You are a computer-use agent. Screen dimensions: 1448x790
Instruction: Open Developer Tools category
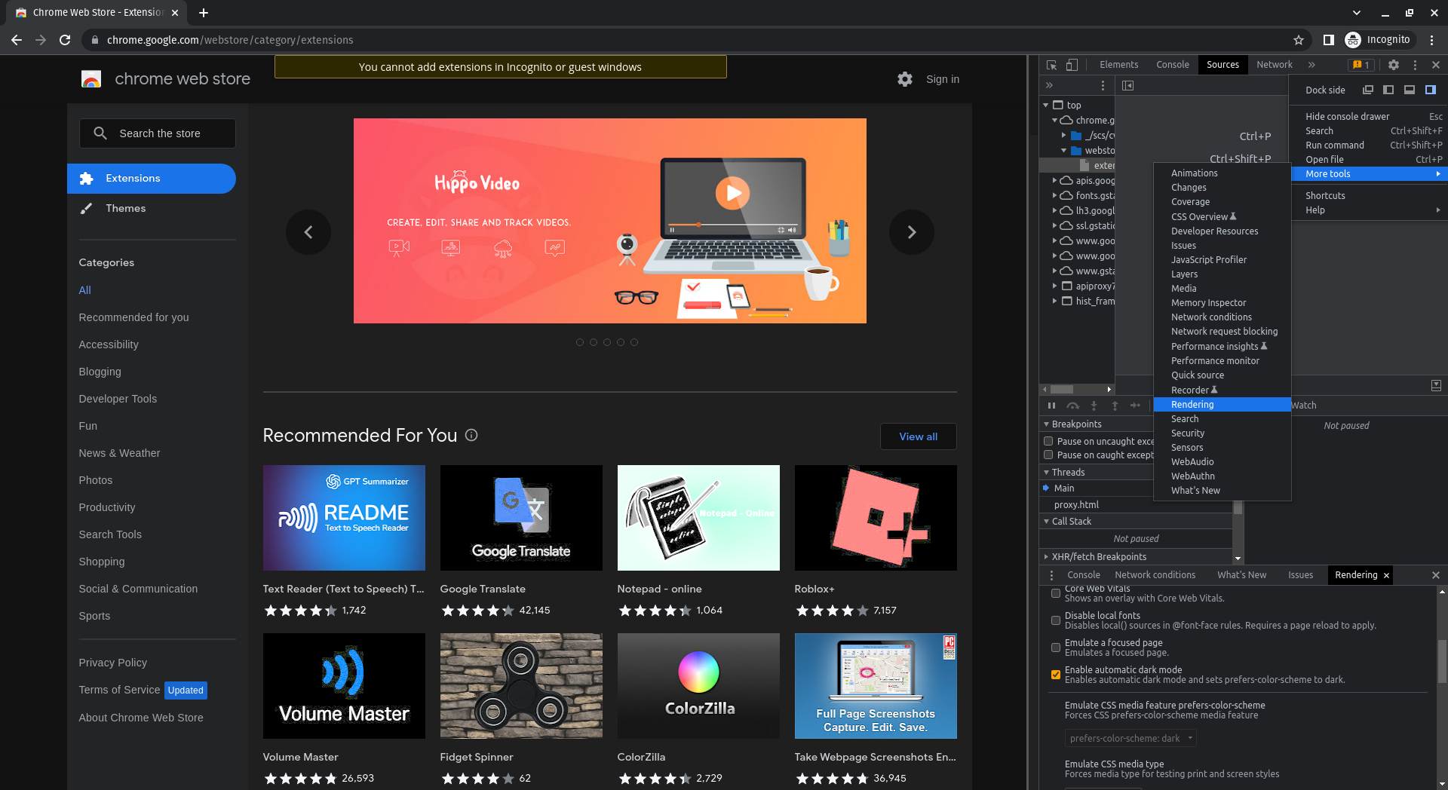(118, 399)
